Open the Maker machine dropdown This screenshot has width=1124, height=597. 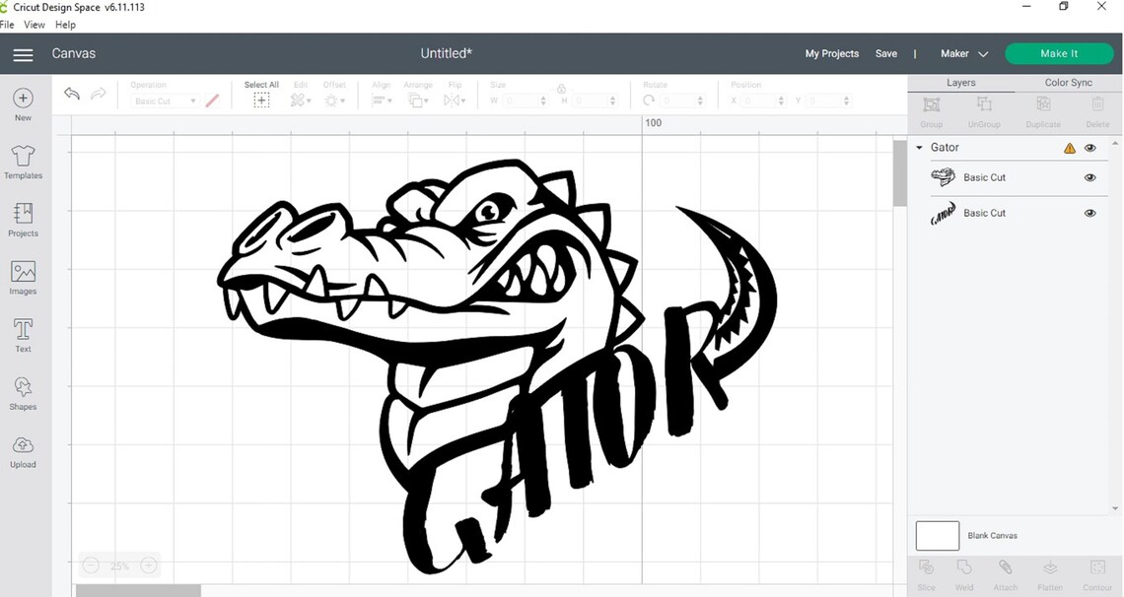(963, 53)
